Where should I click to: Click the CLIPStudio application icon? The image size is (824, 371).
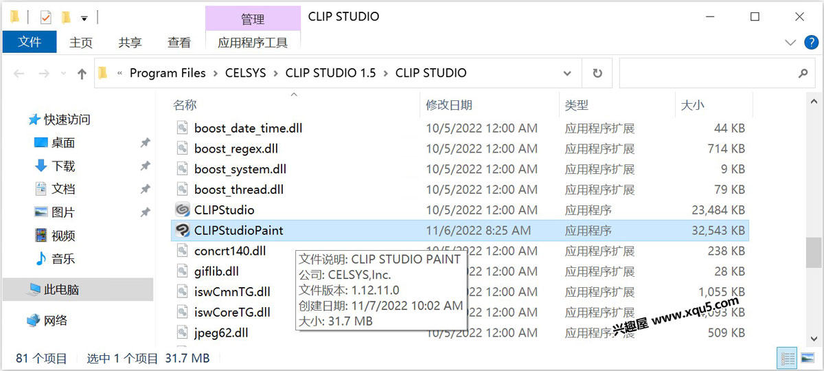coord(183,210)
